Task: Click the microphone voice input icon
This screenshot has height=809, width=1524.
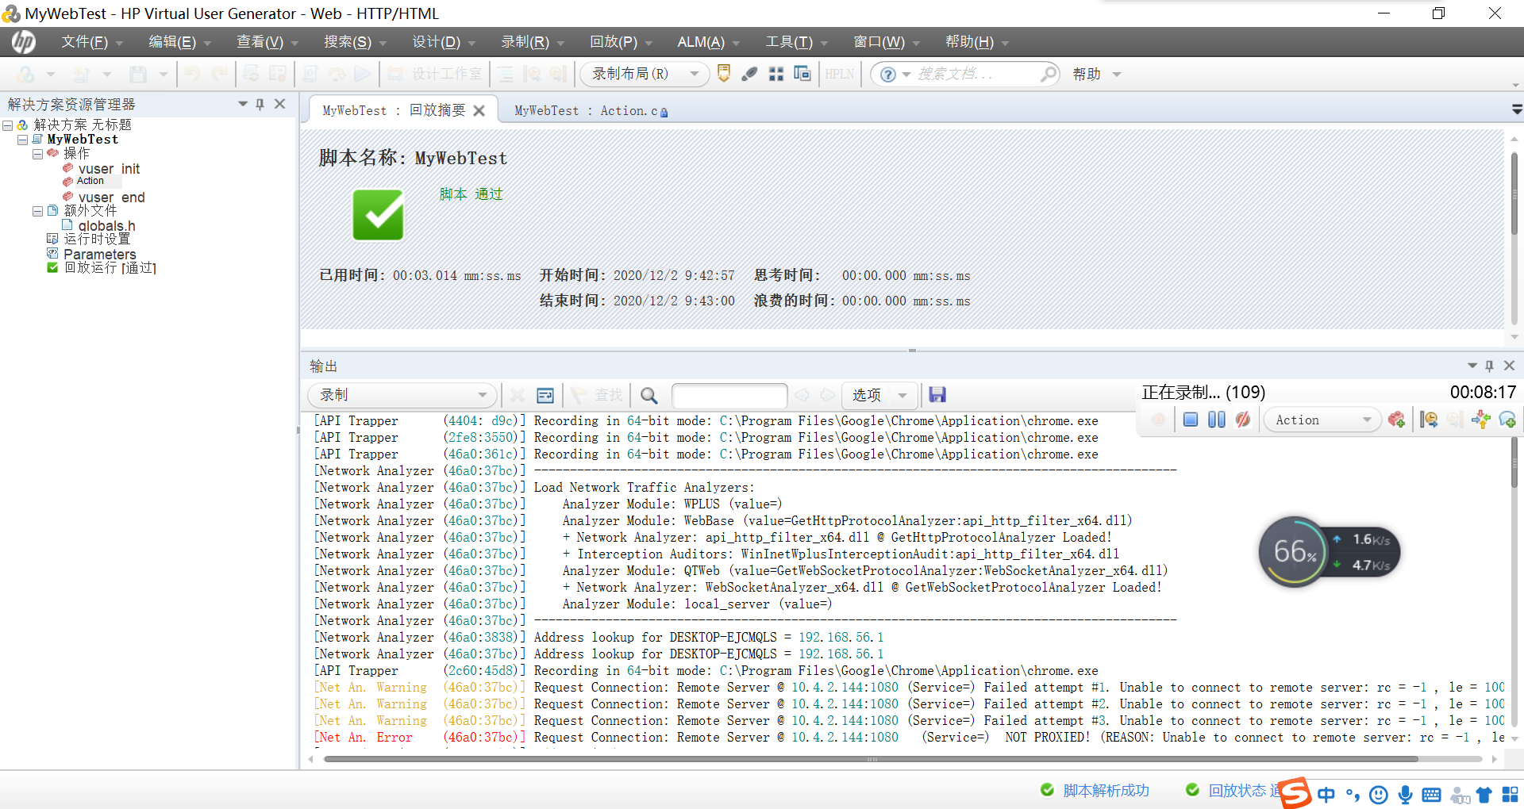Action: pos(1405,795)
